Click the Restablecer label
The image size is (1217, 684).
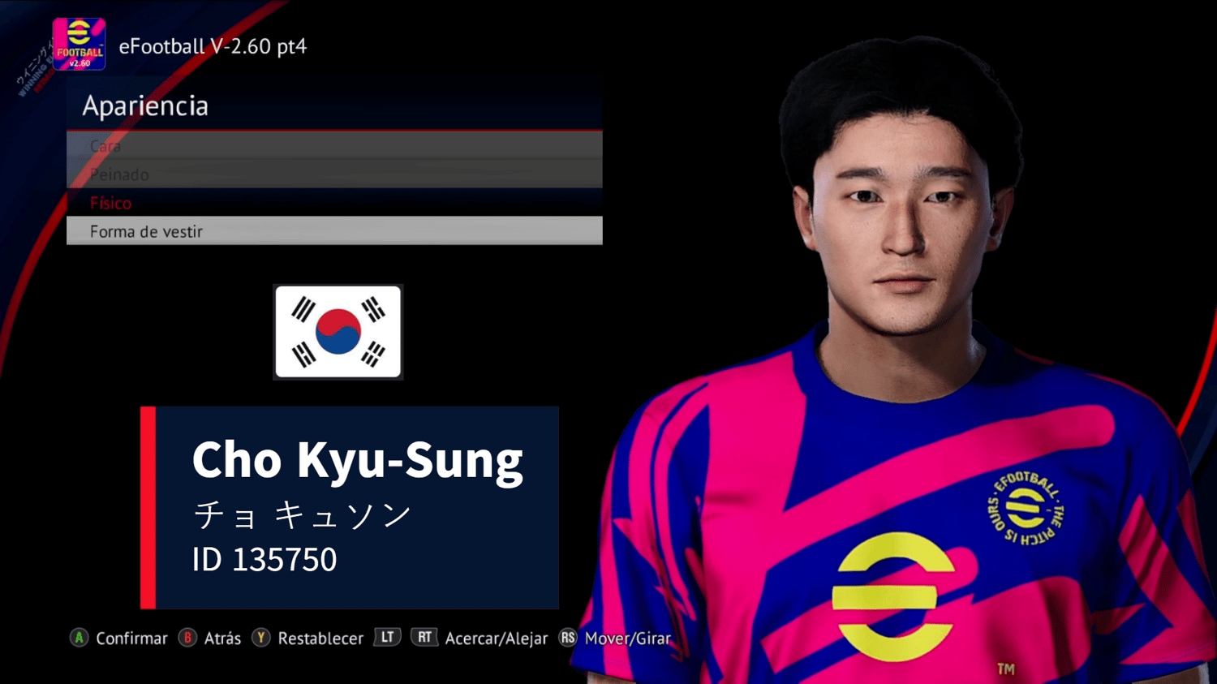pyautogui.click(x=320, y=639)
